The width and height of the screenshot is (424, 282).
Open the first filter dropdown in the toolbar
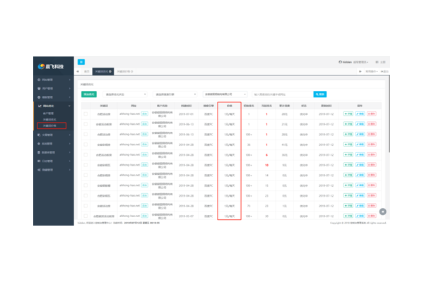point(124,94)
